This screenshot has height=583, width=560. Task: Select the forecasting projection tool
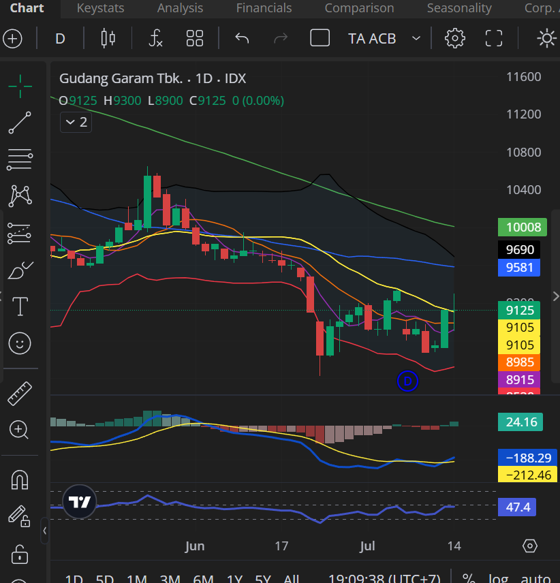tap(19, 233)
